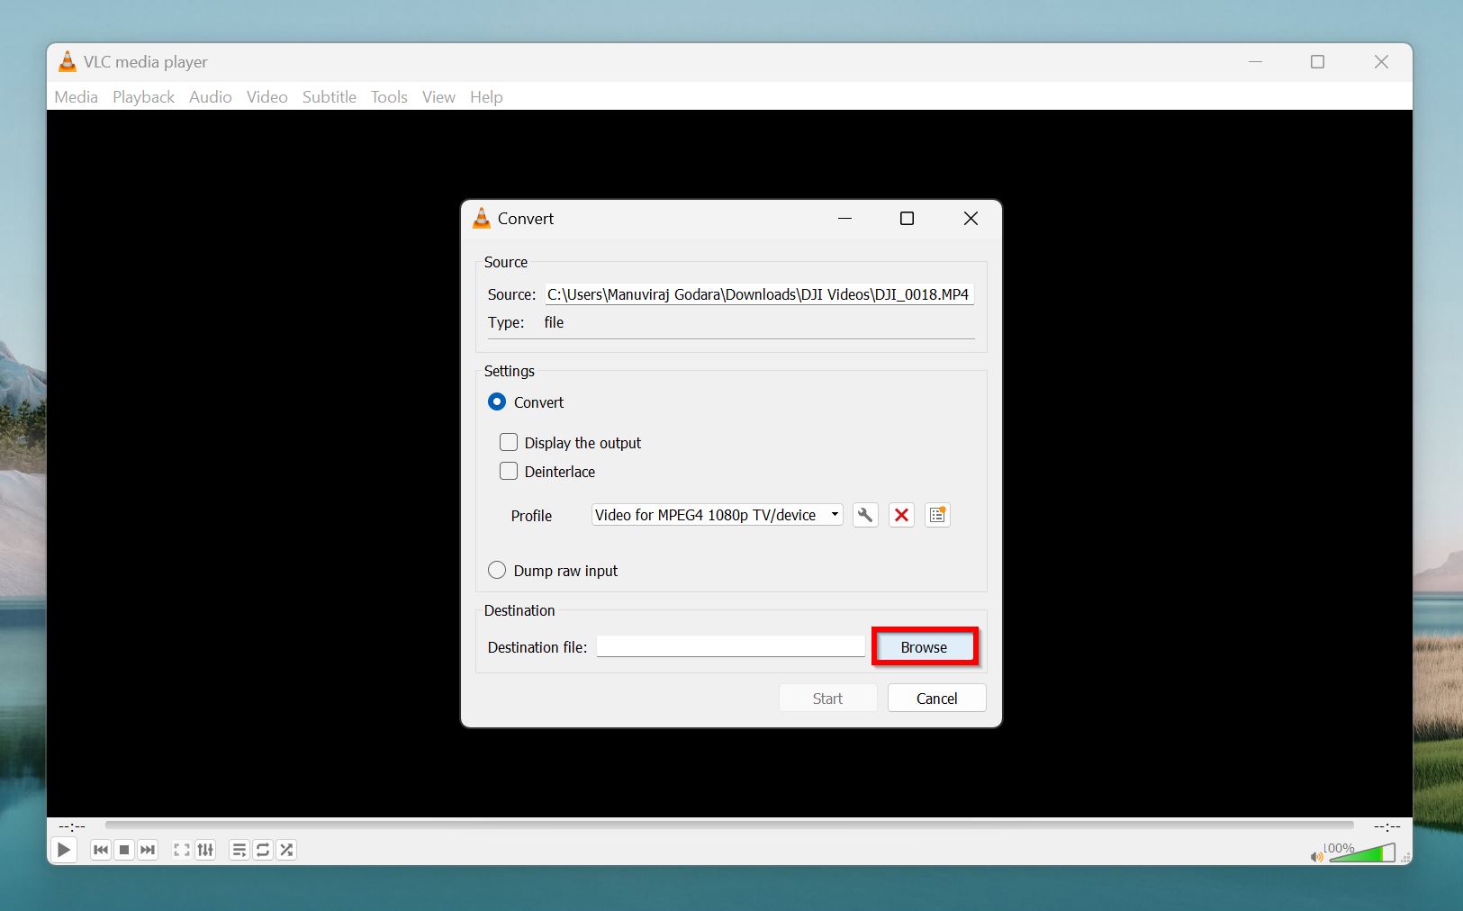The height and width of the screenshot is (911, 1463).
Task: Select the Dump raw input option
Action: point(497,570)
